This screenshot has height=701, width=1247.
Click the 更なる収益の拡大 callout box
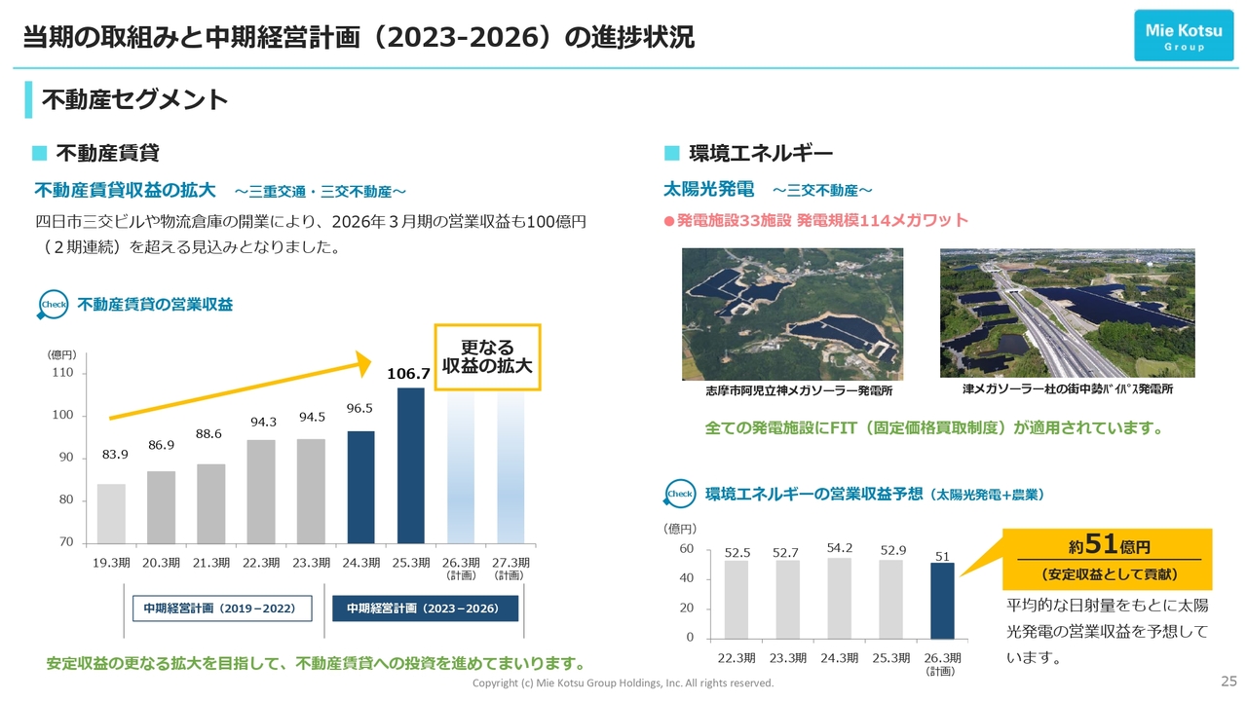[x=486, y=357]
